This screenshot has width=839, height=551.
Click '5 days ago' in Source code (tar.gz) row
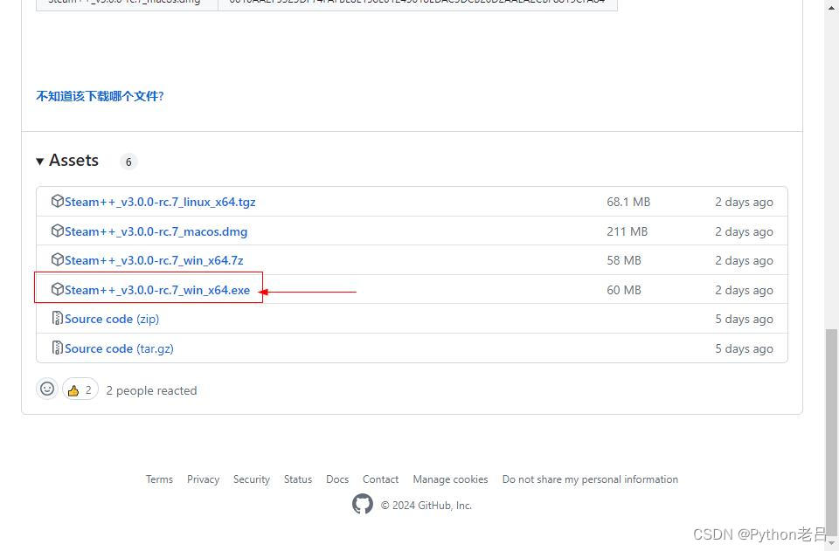745,349
